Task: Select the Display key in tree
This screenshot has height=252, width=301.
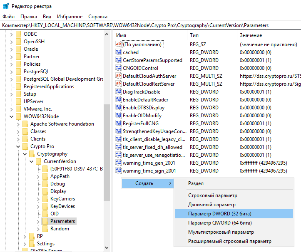Action: (58, 191)
